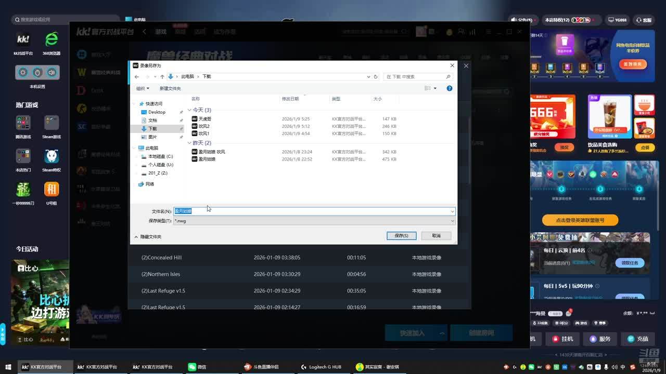666x374 pixels.
Task: Open the save type *.nwg dropdown
Action: click(314, 221)
